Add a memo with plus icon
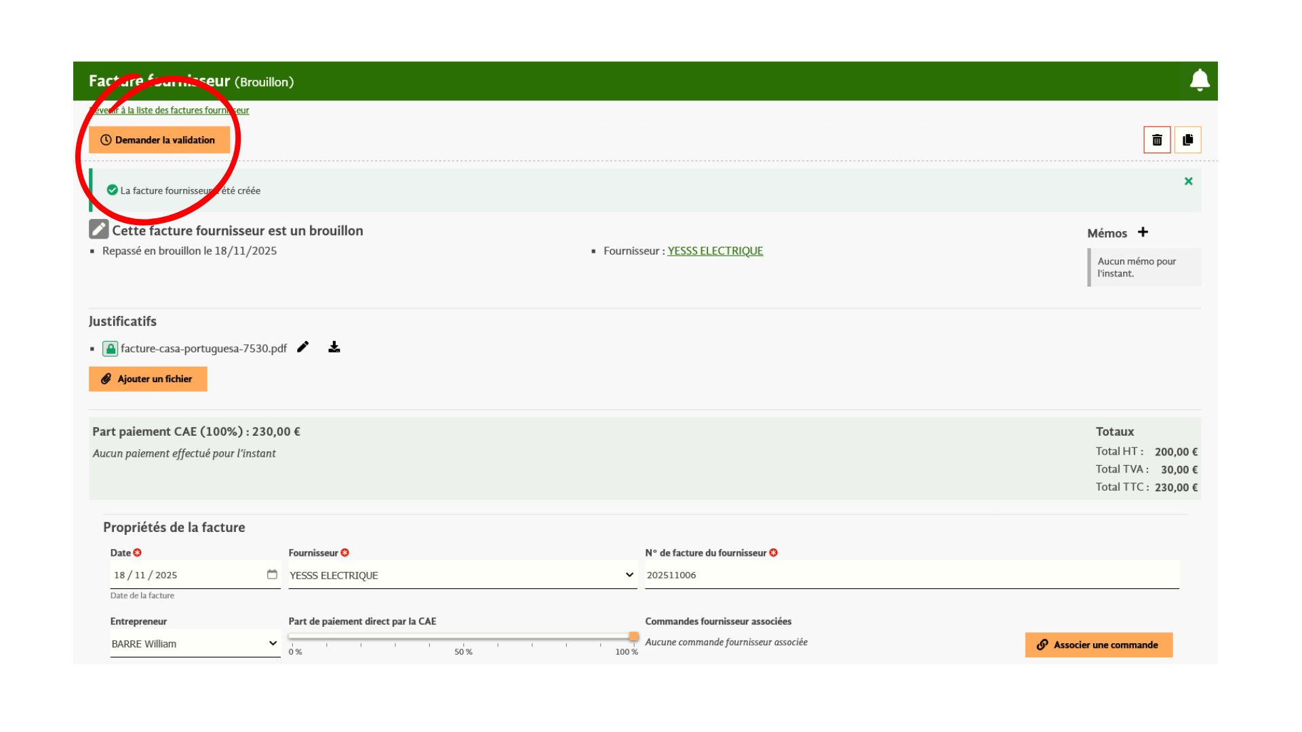The height and width of the screenshot is (732, 1302). pos(1143,232)
